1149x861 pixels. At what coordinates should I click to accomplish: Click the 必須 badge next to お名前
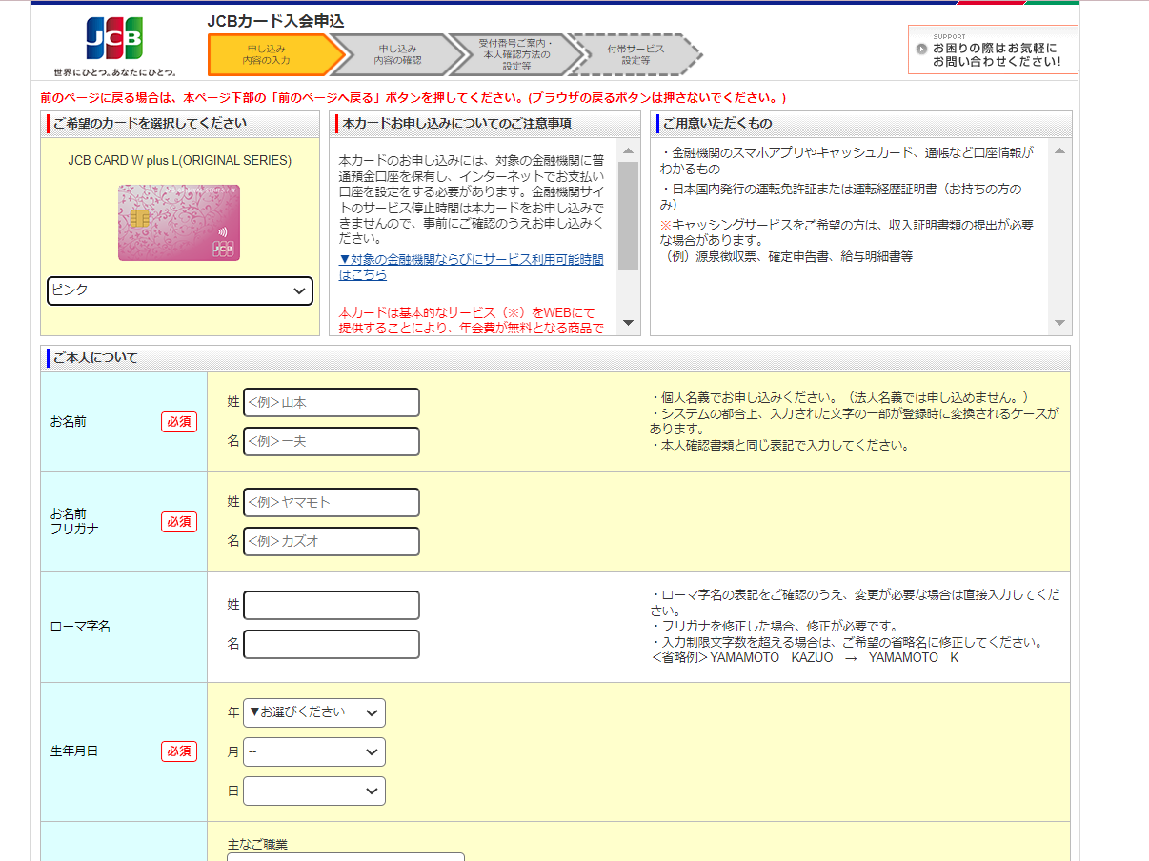tap(179, 422)
